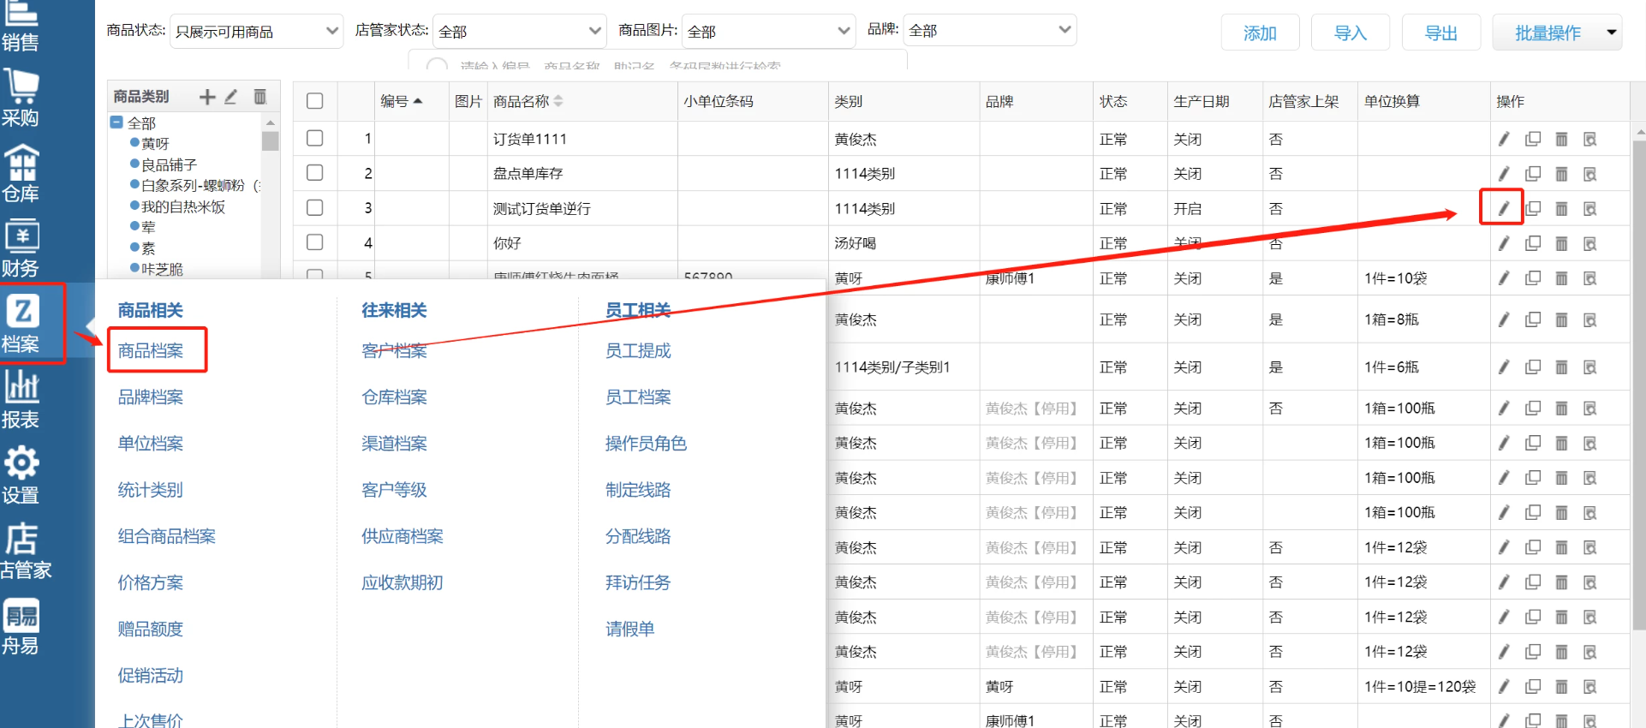Tick the select-all checkbox in table header

[x=315, y=101]
